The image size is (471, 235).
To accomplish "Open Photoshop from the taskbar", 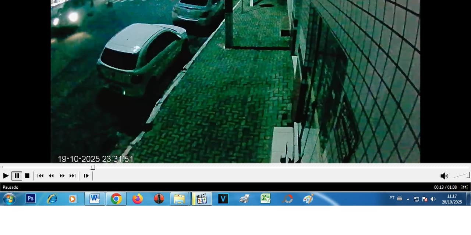I will coord(31,199).
